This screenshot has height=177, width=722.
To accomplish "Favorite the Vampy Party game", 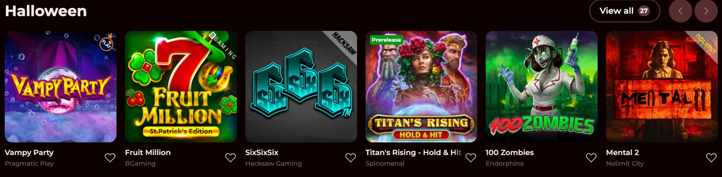I will point(110,158).
